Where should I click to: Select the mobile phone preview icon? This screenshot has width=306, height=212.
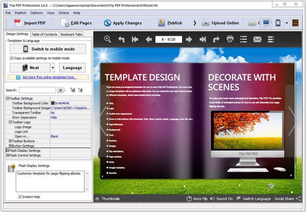278,23
